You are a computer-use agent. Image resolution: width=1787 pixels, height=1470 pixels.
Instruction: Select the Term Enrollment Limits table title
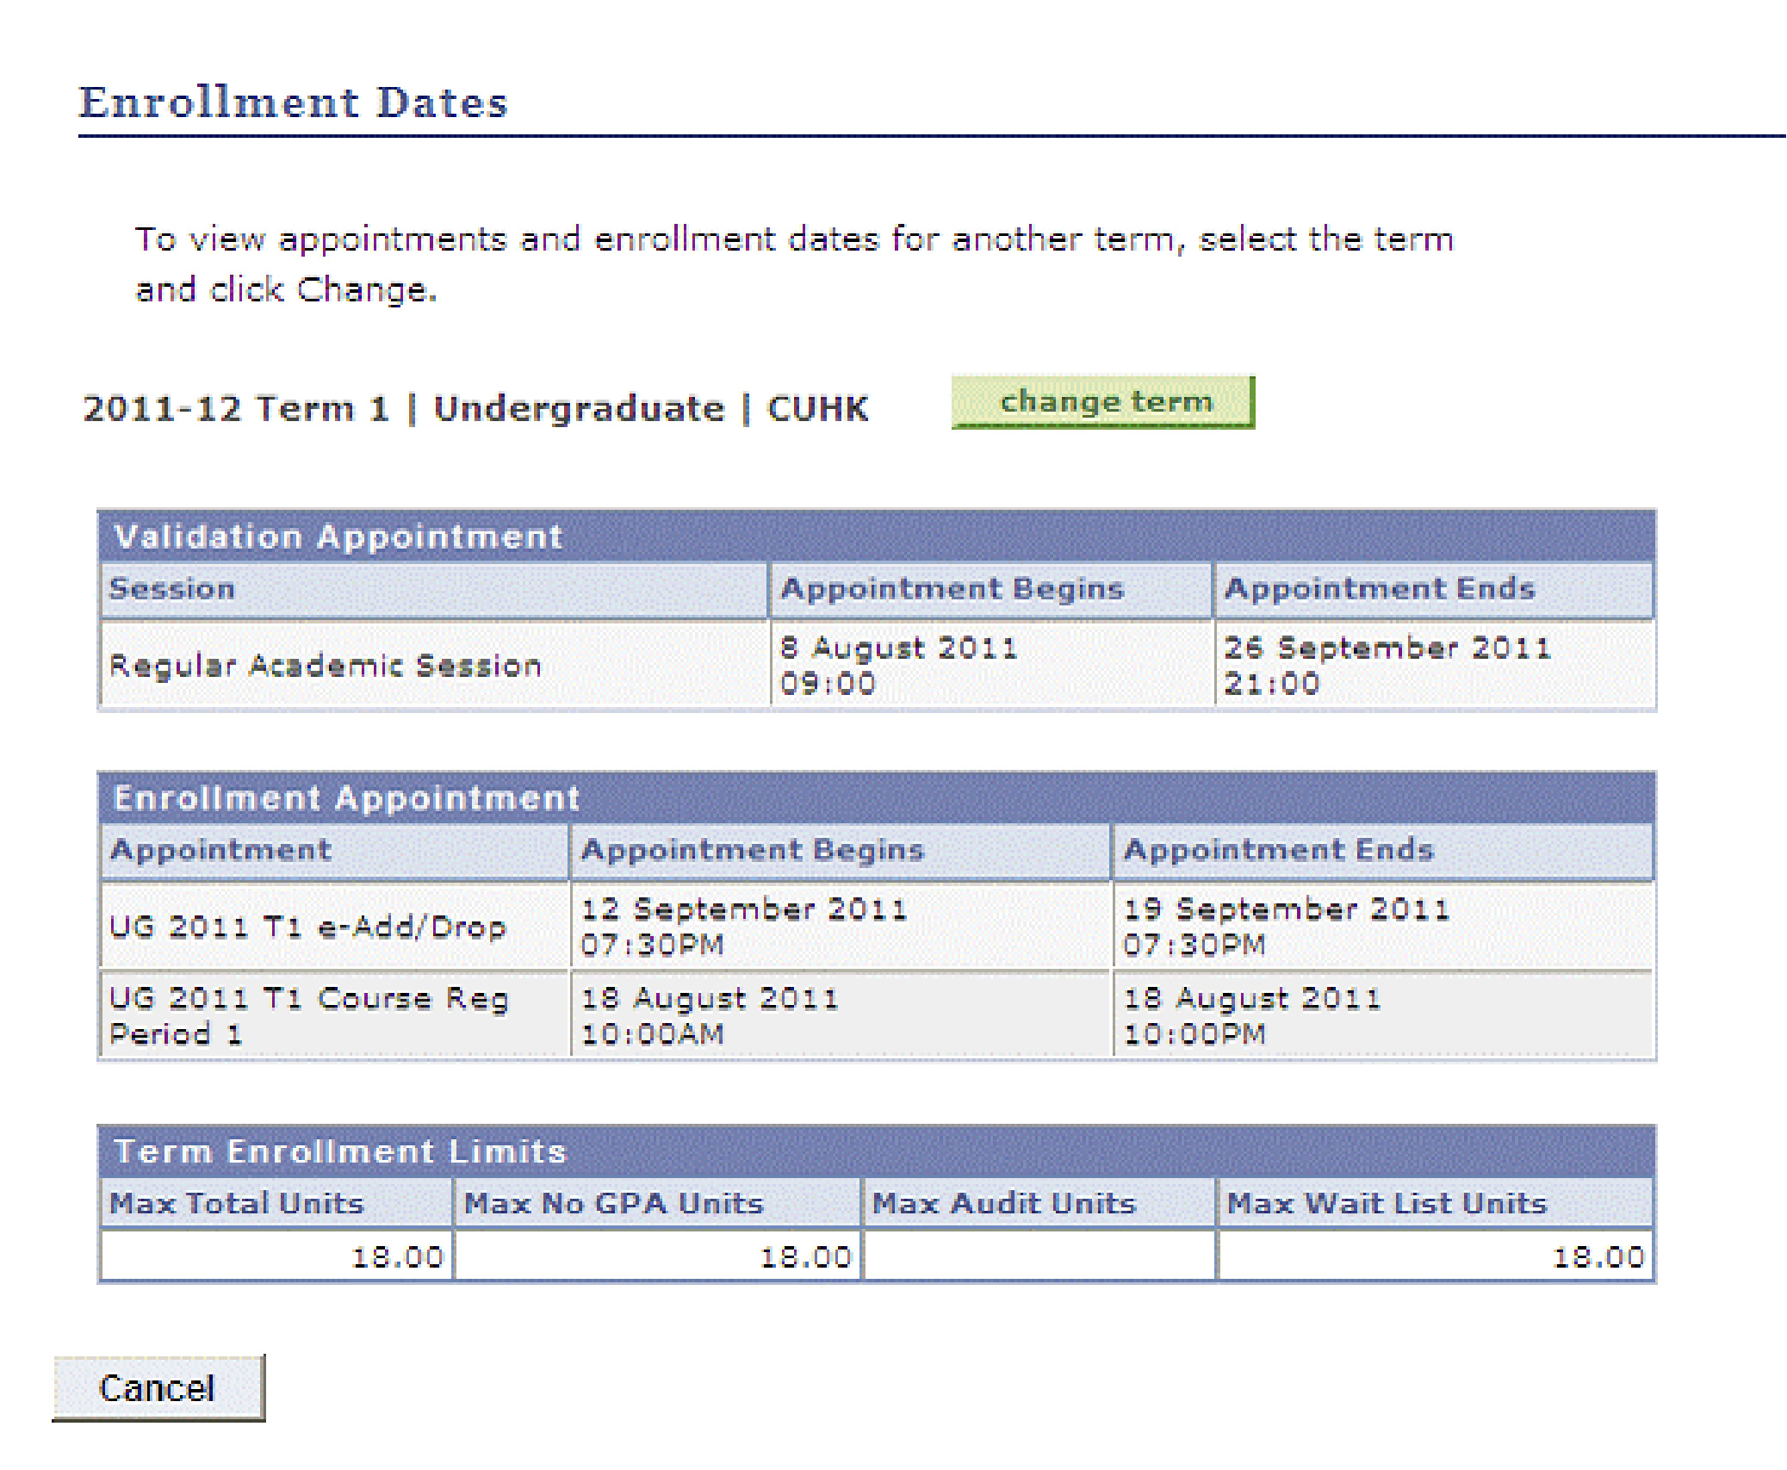340,1151
